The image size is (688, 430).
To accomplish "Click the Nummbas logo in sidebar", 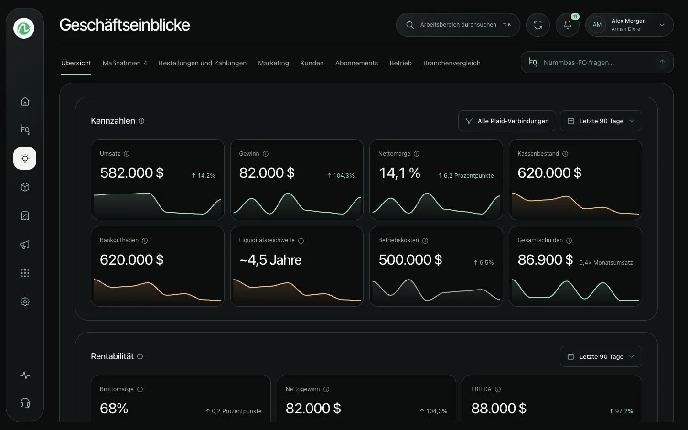I will (24, 28).
